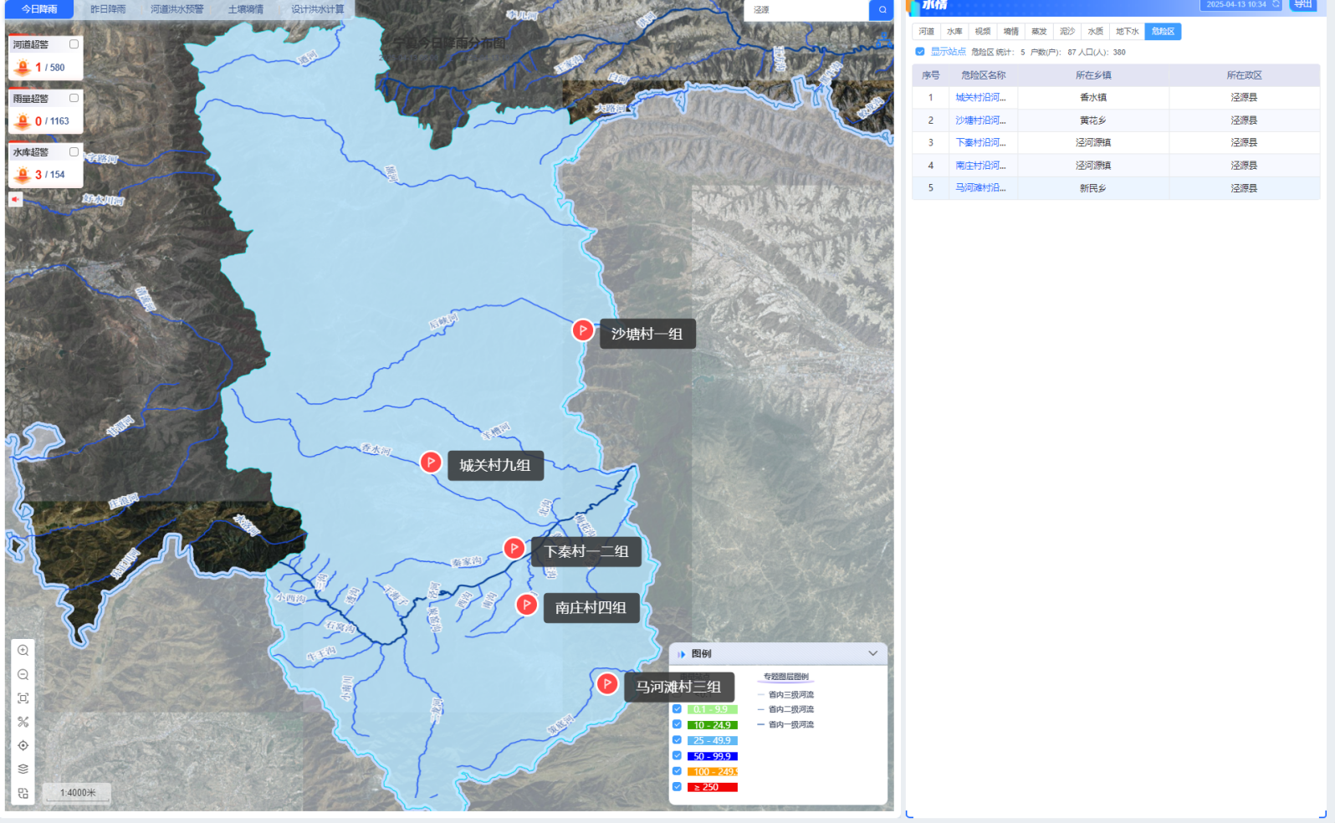Click the blue search magnifier button

882,10
